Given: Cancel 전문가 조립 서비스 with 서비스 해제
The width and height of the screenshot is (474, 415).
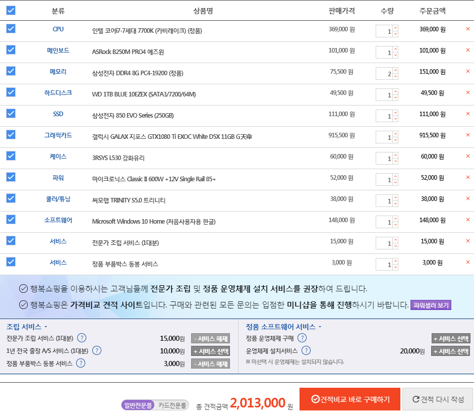Looking at the screenshot, I should click(210, 338).
